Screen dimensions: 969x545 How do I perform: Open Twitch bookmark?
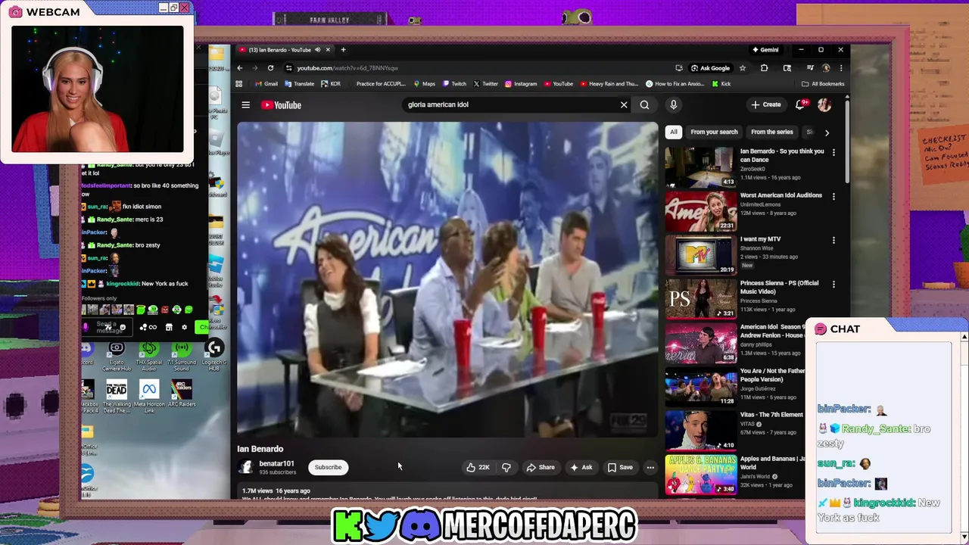coord(454,84)
